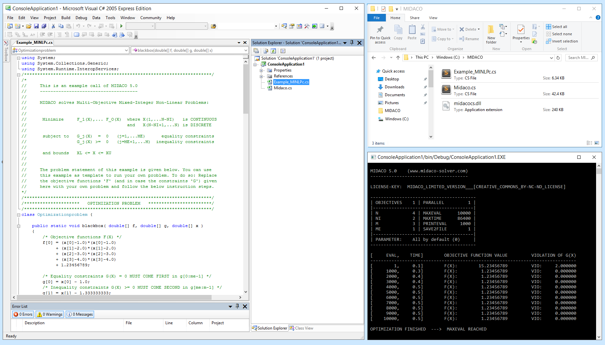605x345 pixels.
Task: Toggle auto-hide pin on Solution Explorer
Action: [x=352, y=43]
